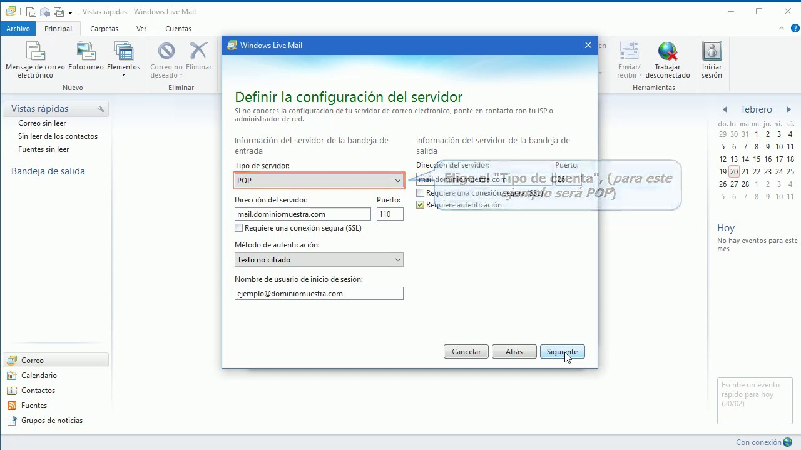Uncheck the Requiere autenticación checkbox
Viewport: 801px width, 450px height.
click(x=421, y=205)
